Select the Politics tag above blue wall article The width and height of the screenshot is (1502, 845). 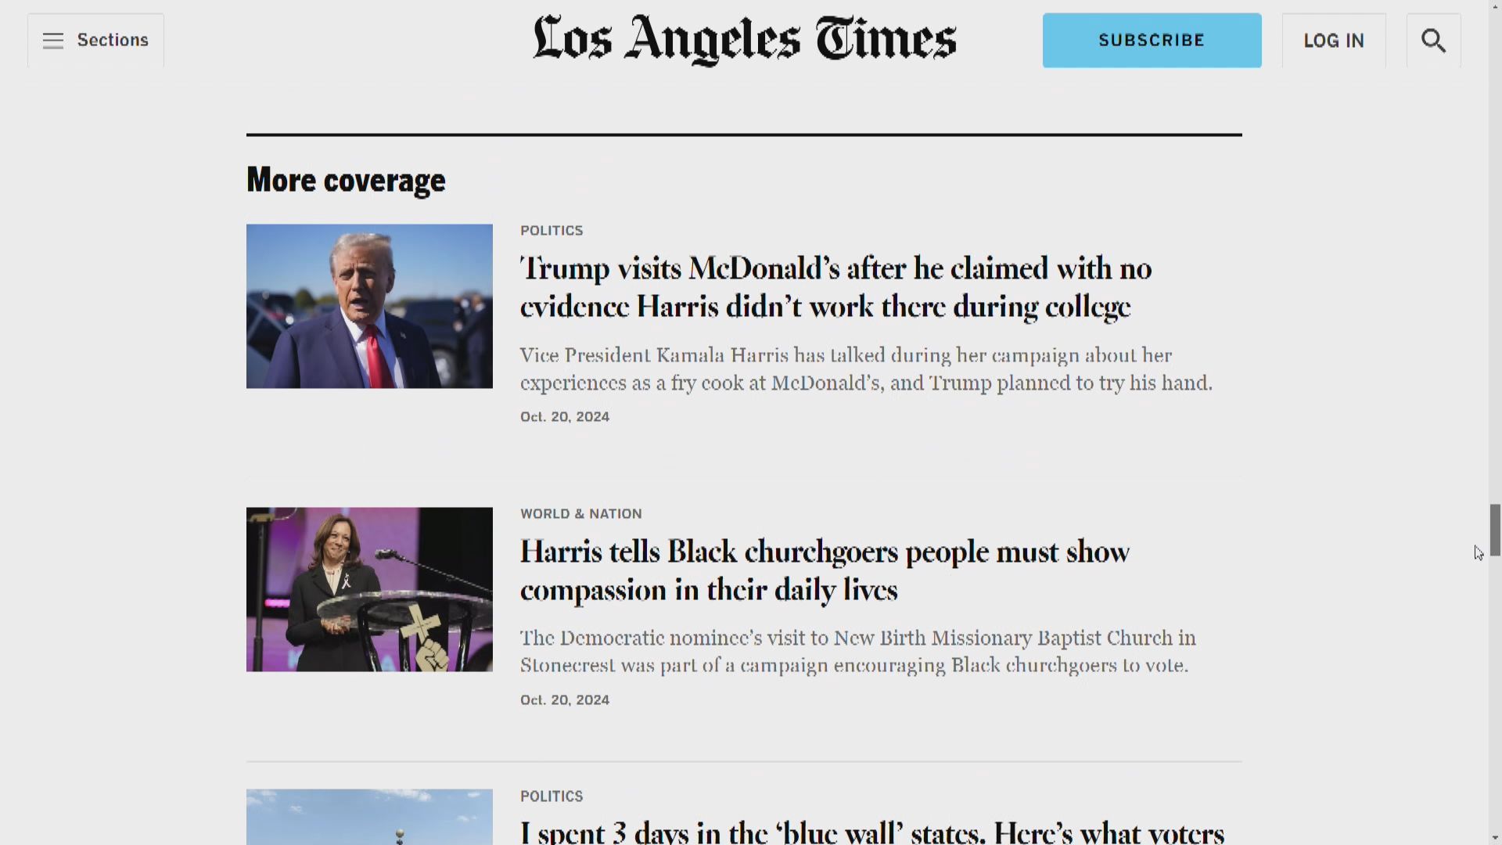552,796
